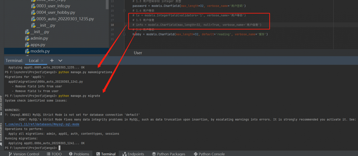The width and height of the screenshot is (358, 156).
Task: Click fold marker on editor line 20
Action: 124,34
